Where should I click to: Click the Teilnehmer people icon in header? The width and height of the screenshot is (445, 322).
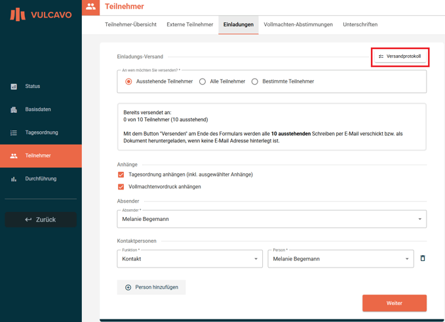90,7
